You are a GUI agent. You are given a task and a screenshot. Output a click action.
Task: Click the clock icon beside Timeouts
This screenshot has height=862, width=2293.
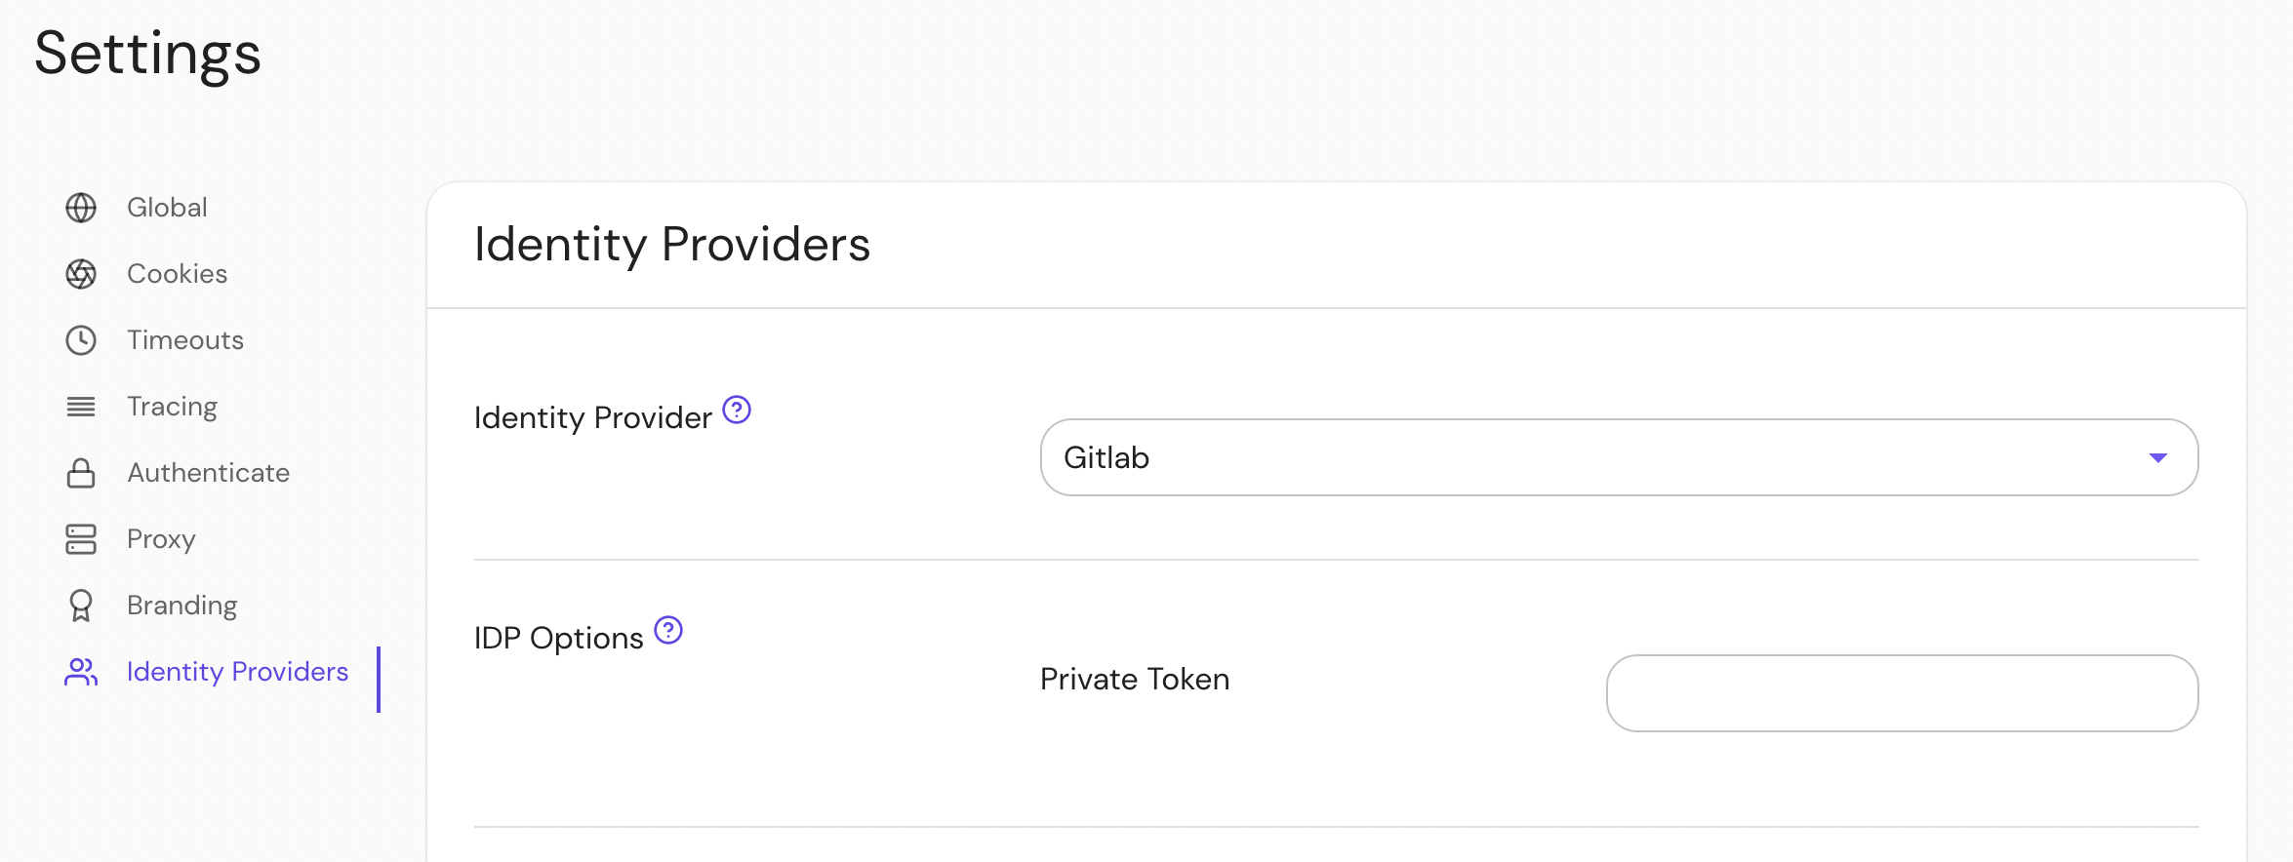pos(80,340)
